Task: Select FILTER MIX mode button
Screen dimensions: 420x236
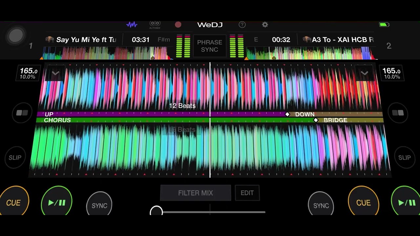Action: pyautogui.click(x=196, y=193)
